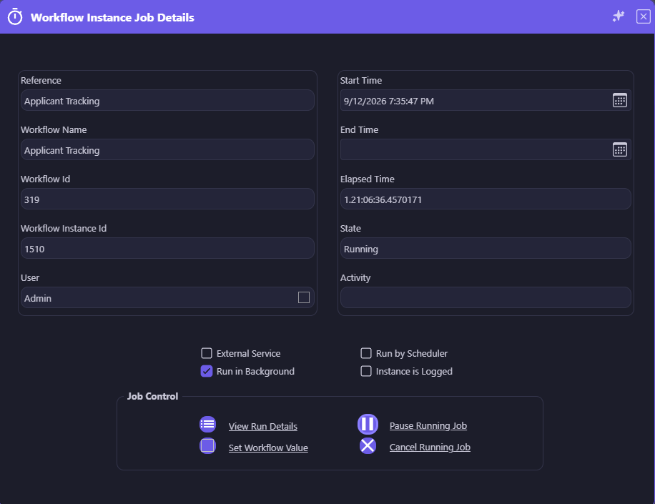Image resolution: width=655 pixels, height=504 pixels.
Task: Uncheck Run in Background
Action: pyautogui.click(x=207, y=371)
